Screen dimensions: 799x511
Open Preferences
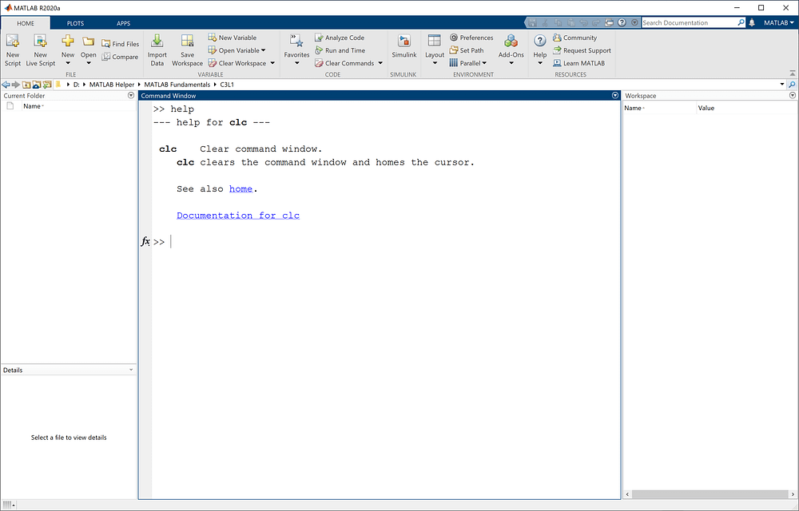click(471, 38)
